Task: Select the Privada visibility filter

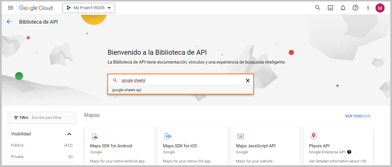Action: pos(42,157)
